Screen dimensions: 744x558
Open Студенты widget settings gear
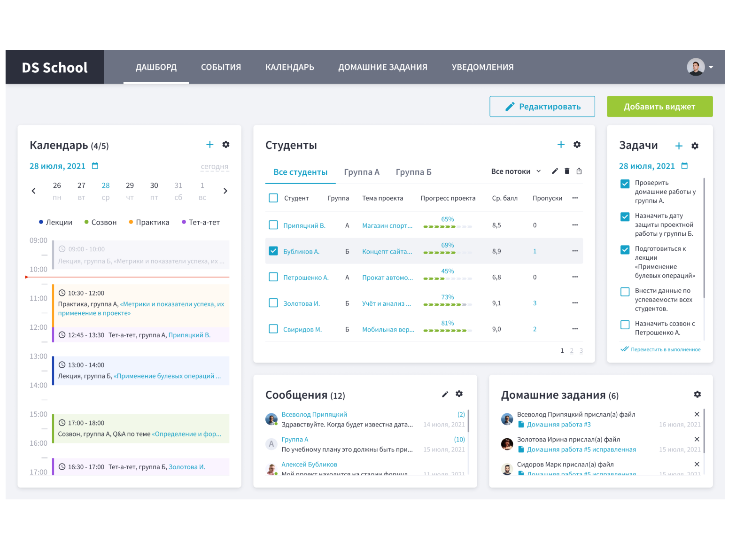pos(577,145)
